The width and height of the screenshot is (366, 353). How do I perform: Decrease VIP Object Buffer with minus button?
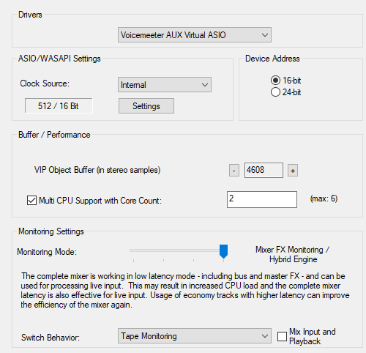click(234, 170)
